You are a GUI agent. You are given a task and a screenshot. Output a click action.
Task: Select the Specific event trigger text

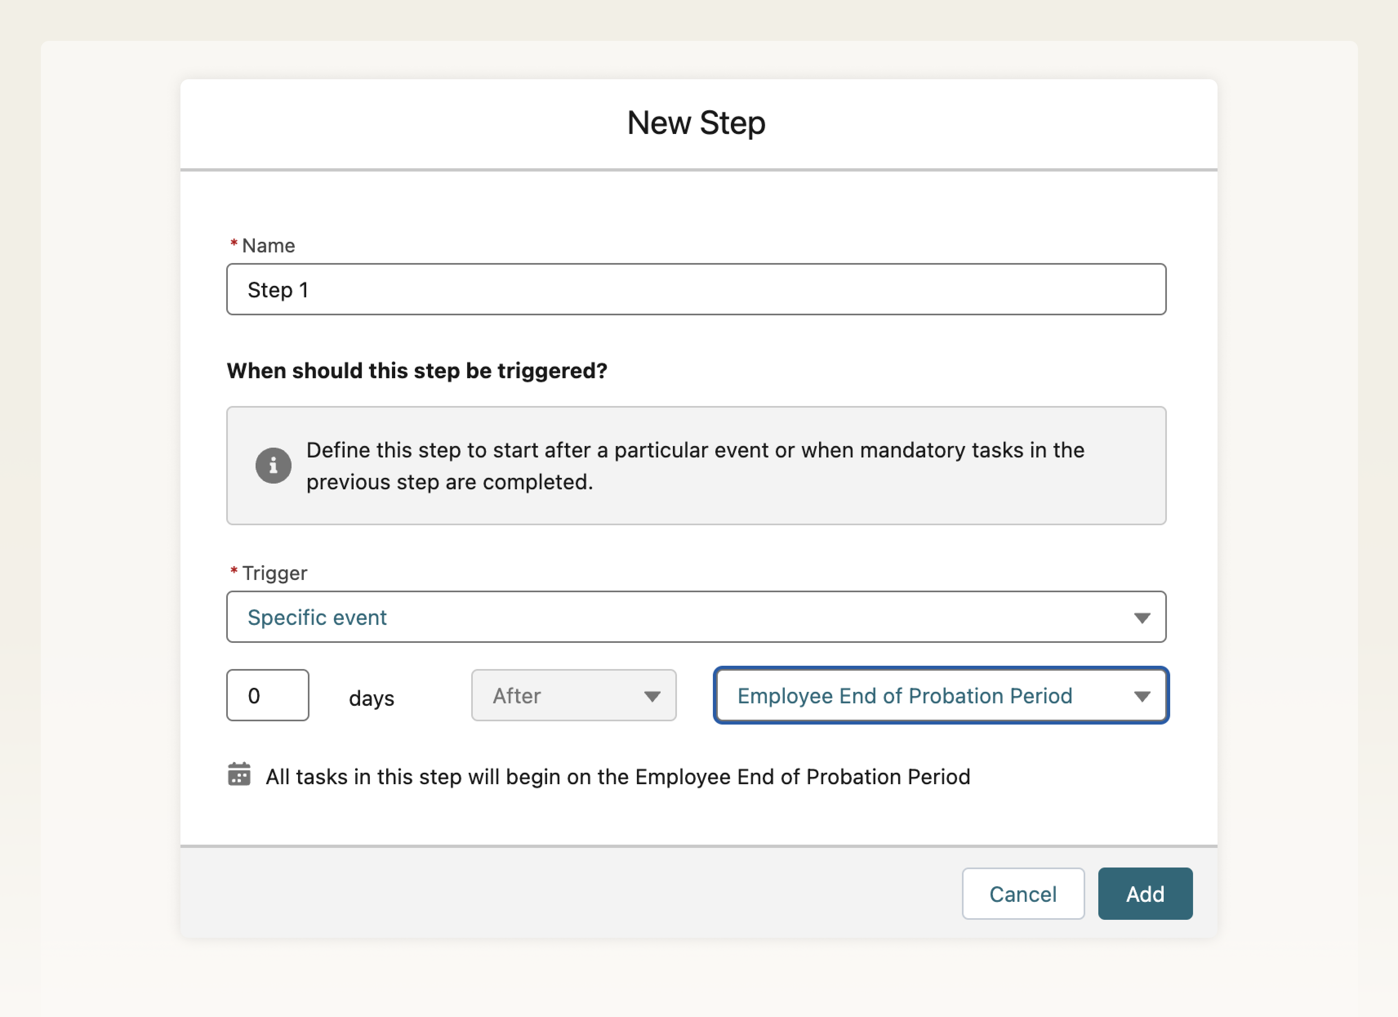(317, 617)
